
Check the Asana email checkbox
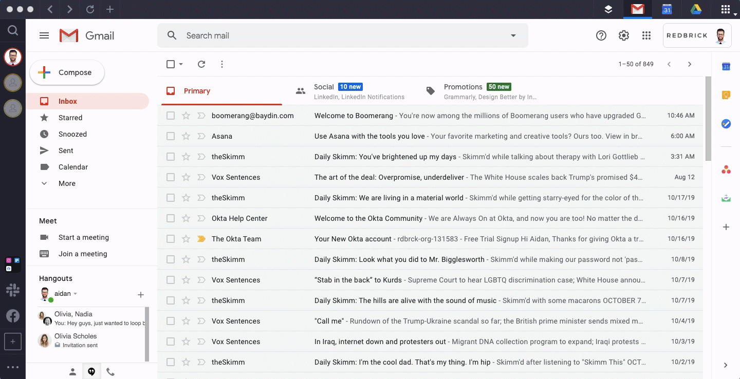171,136
